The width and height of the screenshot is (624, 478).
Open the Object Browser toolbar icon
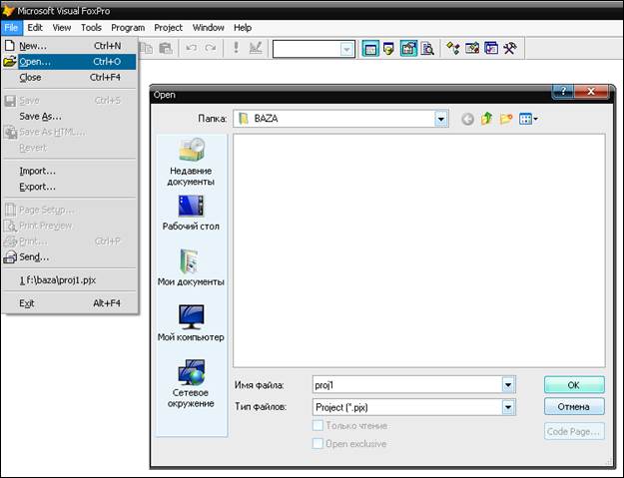[472, 49]
